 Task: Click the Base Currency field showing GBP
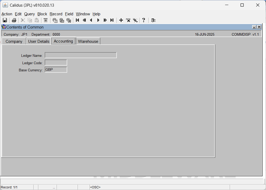click(x=56, y=70)
